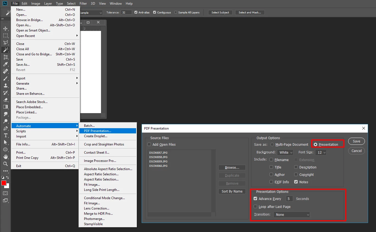376x232 pixels.
Task: Choose Save As from File menu
Action: tap(45, 65)
